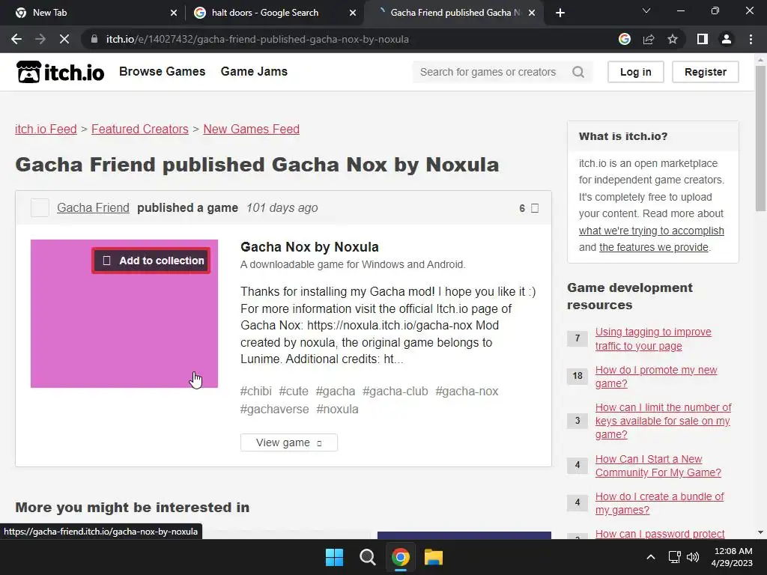Close the New Tab tab
767x575 pixels.
pyautogui.click(x=174, y=13)
